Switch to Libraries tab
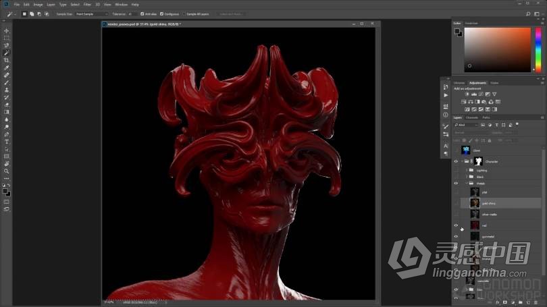The width and height of the screenshot is (547, 307). coord(459,83)
